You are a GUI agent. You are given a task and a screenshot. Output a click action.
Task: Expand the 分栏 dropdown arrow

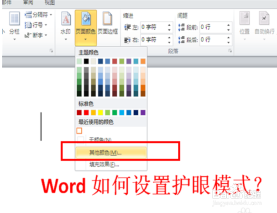[15, 39]
